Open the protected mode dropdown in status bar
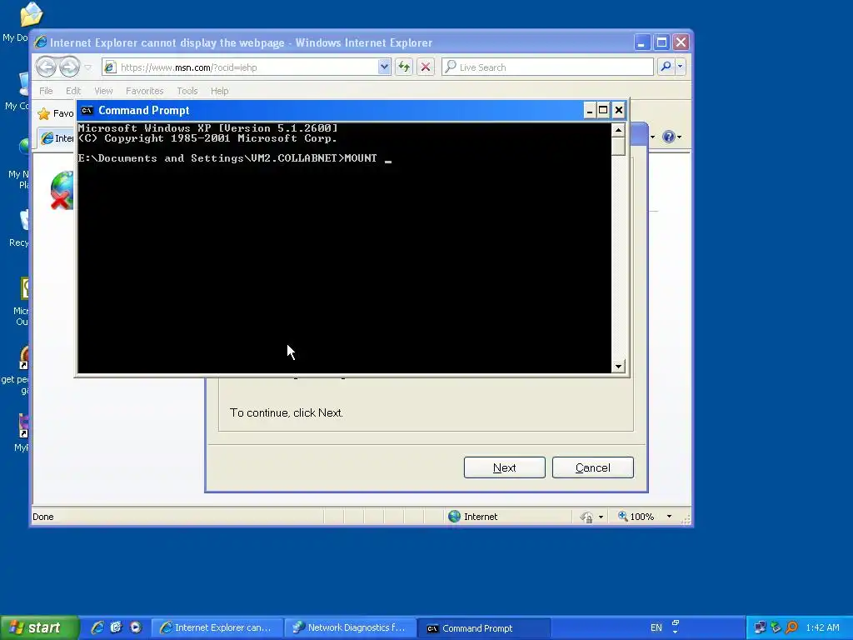The image size is (853, 640). [601, 517]
